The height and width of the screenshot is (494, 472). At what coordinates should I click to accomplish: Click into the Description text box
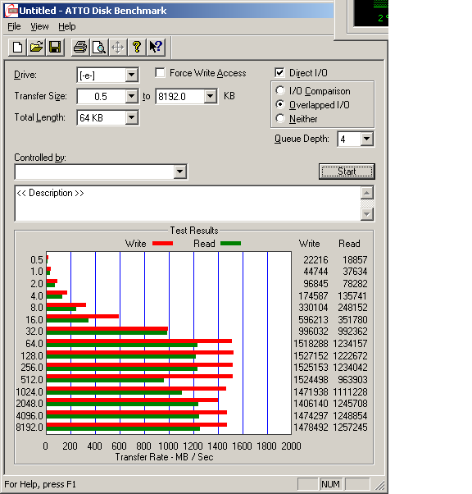(188, 204)
